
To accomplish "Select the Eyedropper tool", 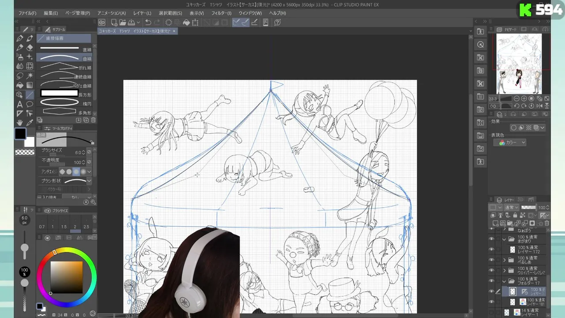I will point(30,123).
